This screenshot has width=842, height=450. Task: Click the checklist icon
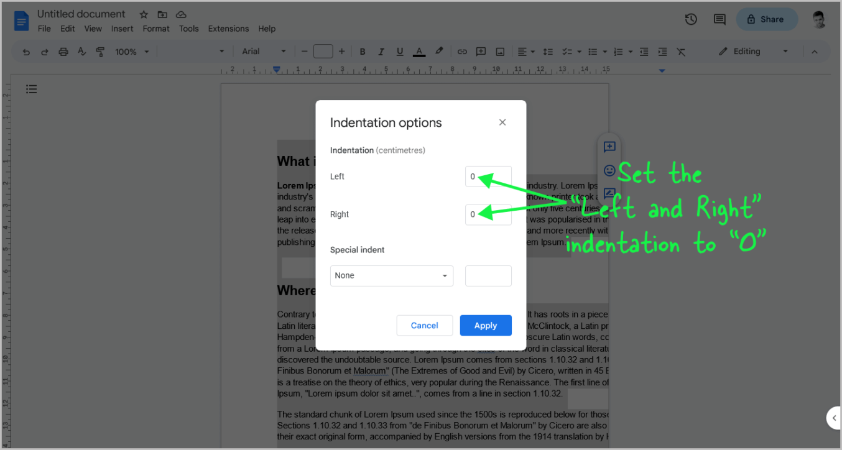point(567,52)
